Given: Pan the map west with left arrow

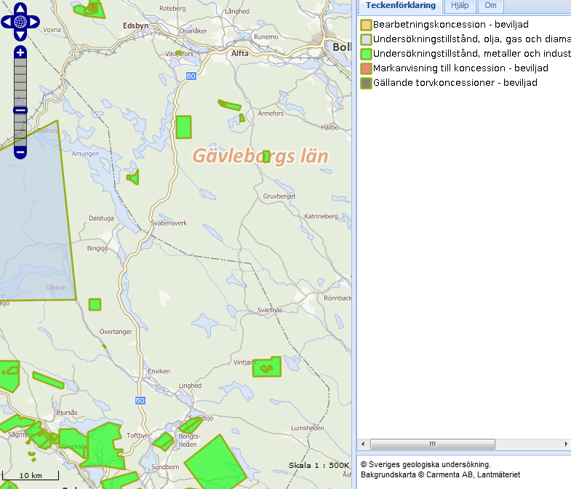Looking at the screenshot, I should (x=7, y=22).
